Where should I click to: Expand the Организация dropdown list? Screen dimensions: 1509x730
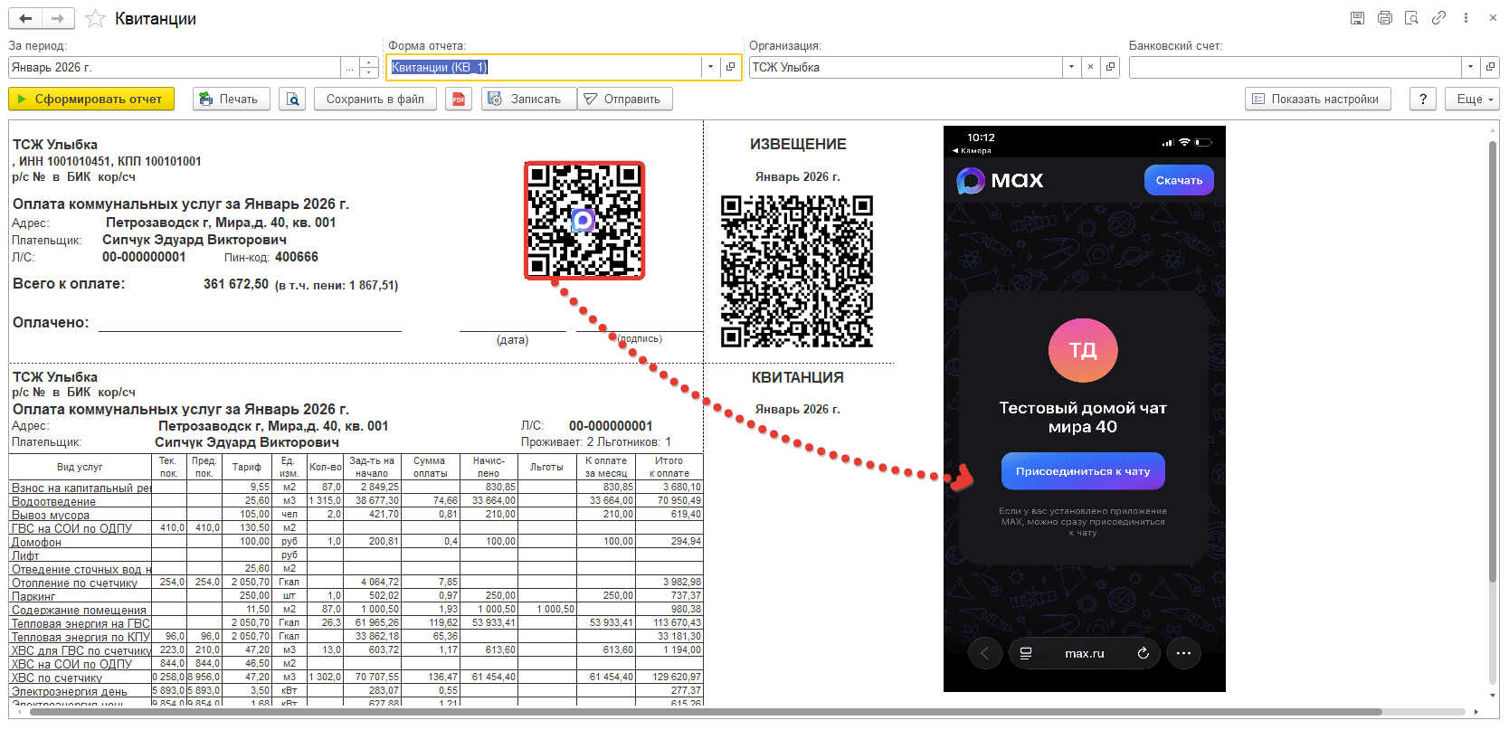[x=1071, y=67]
